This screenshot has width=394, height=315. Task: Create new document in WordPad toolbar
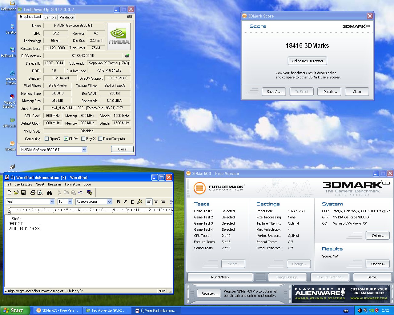click(x=9, y=193)
